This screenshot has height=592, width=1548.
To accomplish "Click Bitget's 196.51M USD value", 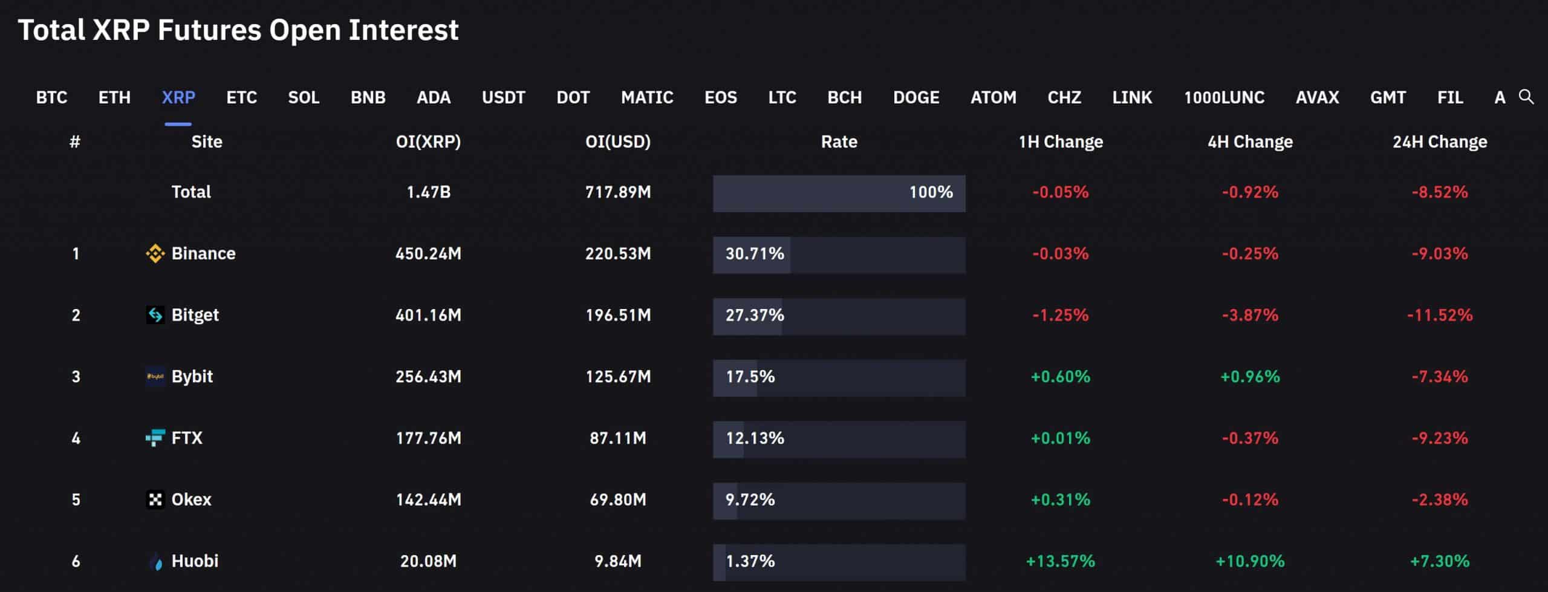I will pos(618,315).
